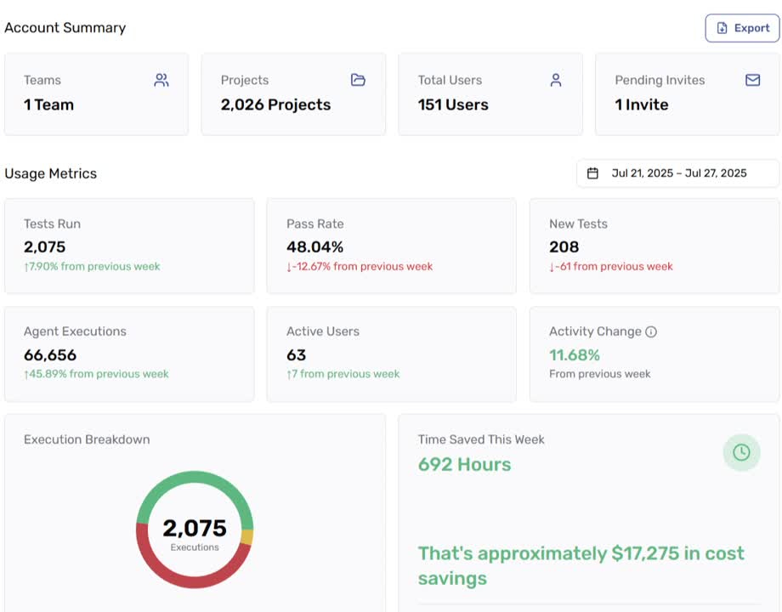782x612 pixels.
Task: Click '2,075 Executions' in donut center
Action: tap(195, 534)
